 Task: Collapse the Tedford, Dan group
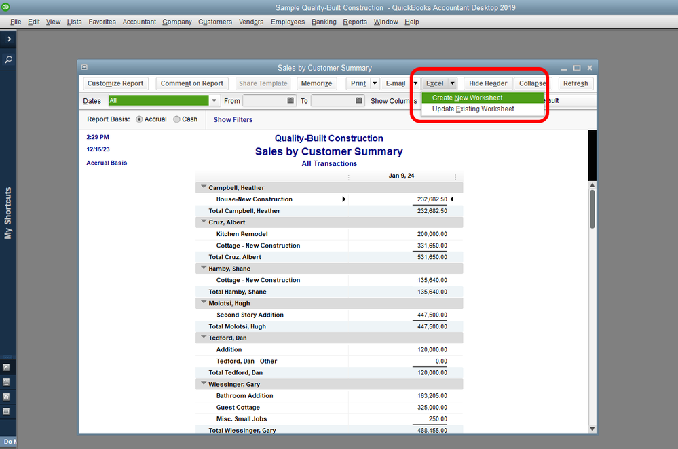coord(204,336)
